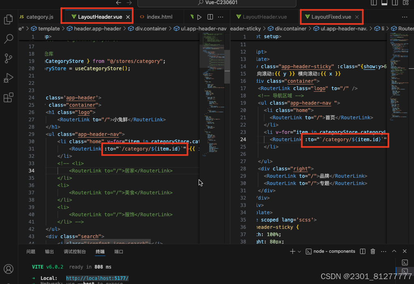
Task: Open the 问题 (Problems) panel tab
Action: click(x=31, y=252)
